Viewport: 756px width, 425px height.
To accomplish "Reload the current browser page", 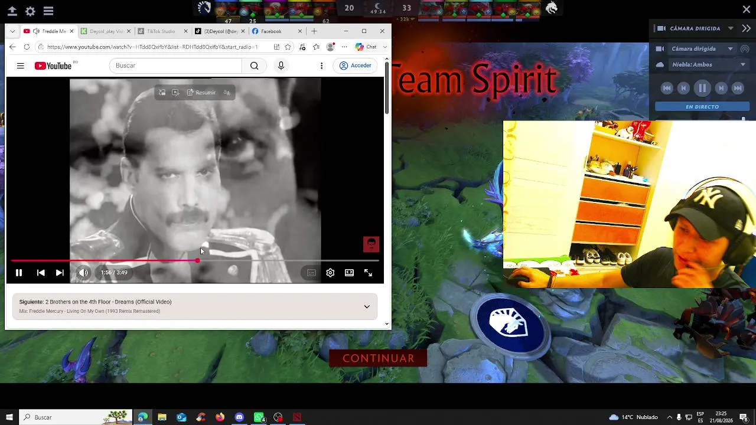I will point(27,47).
